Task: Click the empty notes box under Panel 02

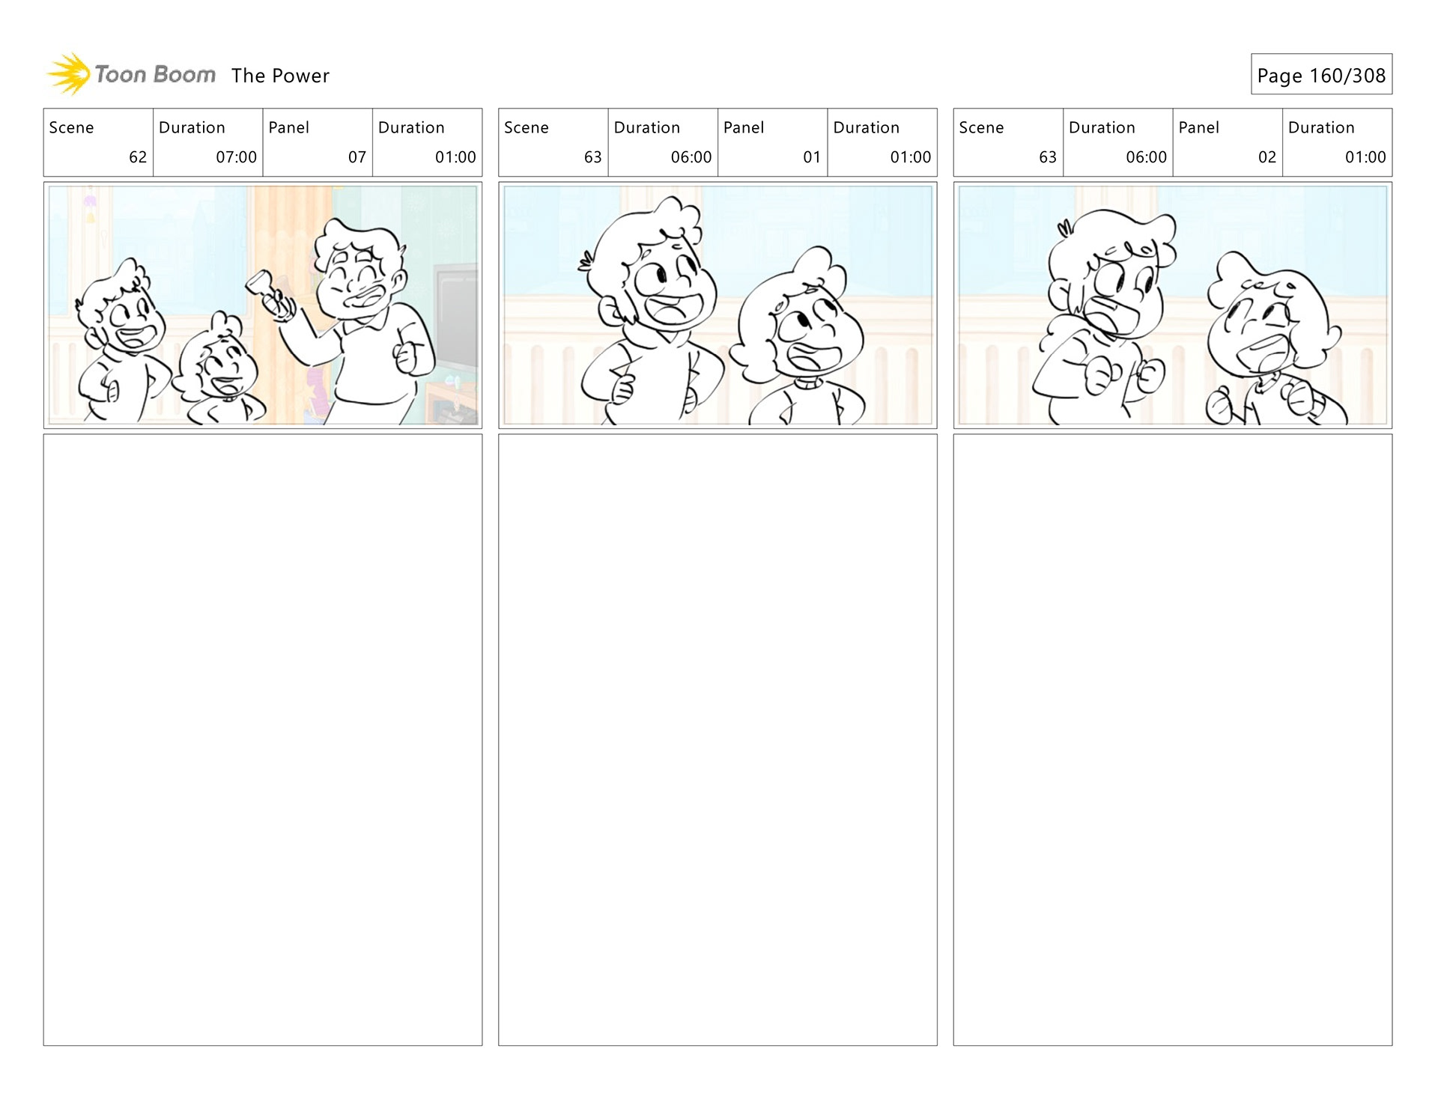Action: tap(1173, 740)
